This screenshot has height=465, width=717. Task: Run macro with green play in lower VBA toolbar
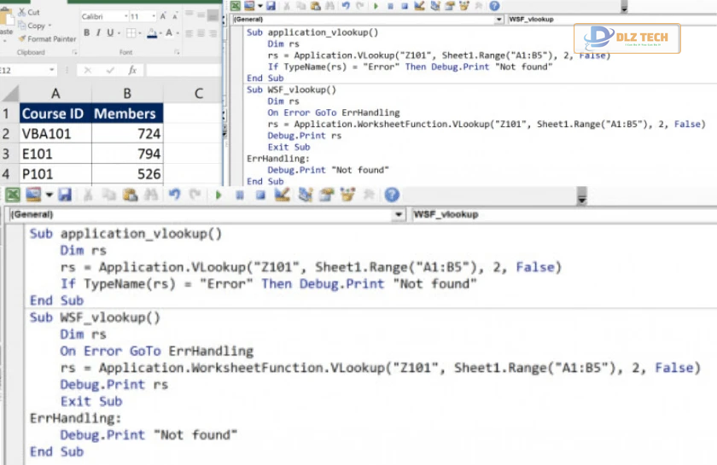[219, 195]
